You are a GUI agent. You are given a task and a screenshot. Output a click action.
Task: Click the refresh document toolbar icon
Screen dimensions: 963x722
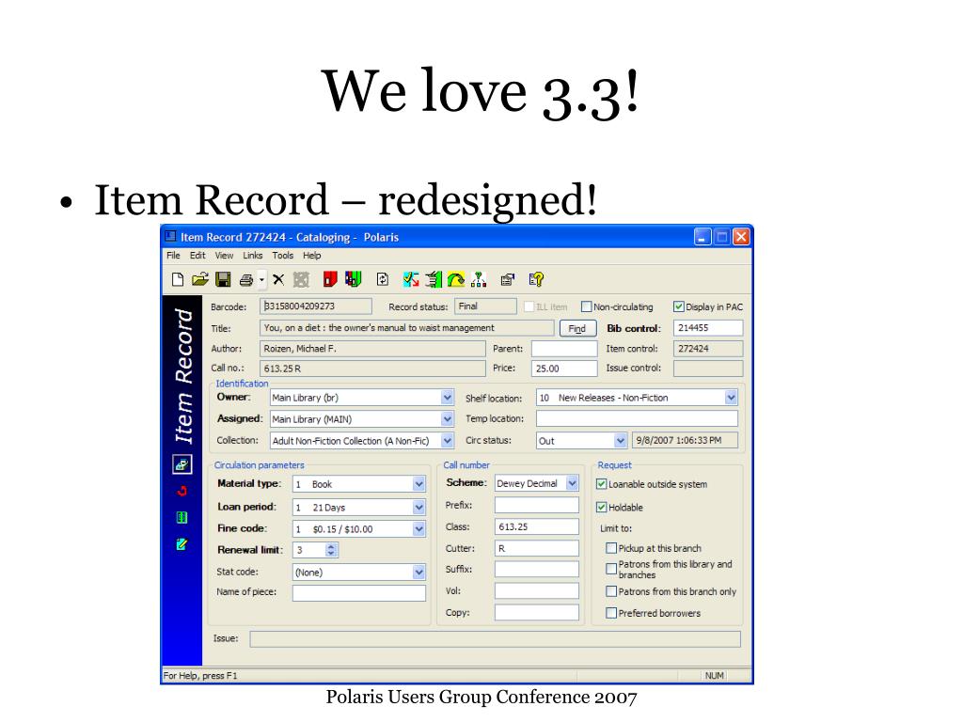click(382, 280)
